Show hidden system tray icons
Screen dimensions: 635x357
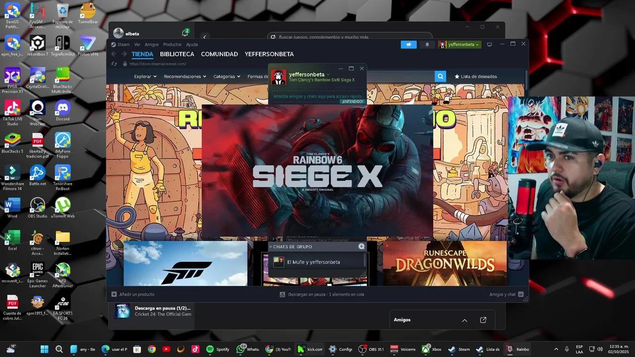click(x=556, y=349)
